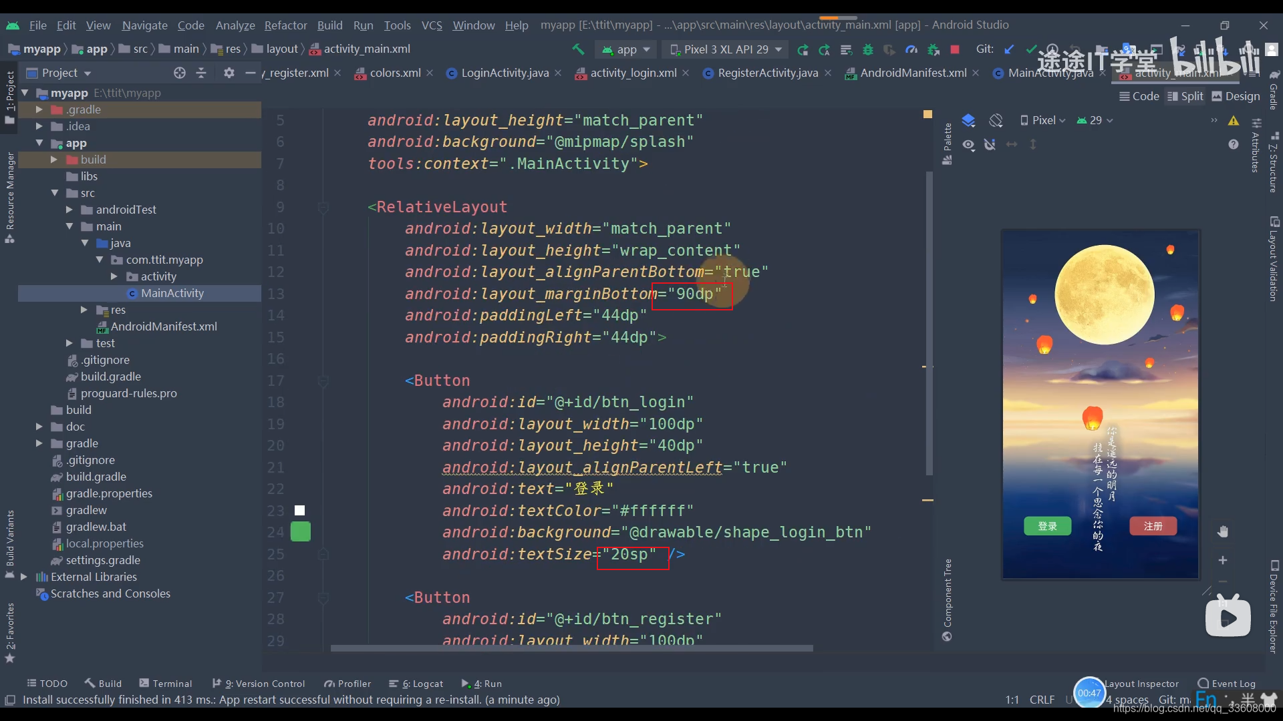The height and width of the screenshot is (721, 1283).
Task: Switch to AndroidManifest.xml tab
Action: (913, 73)
